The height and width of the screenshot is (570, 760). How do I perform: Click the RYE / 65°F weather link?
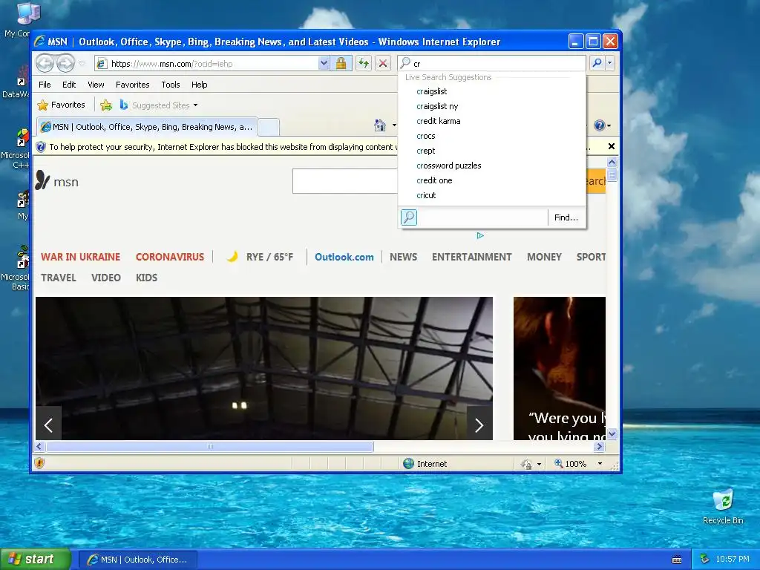pos(261,257)
